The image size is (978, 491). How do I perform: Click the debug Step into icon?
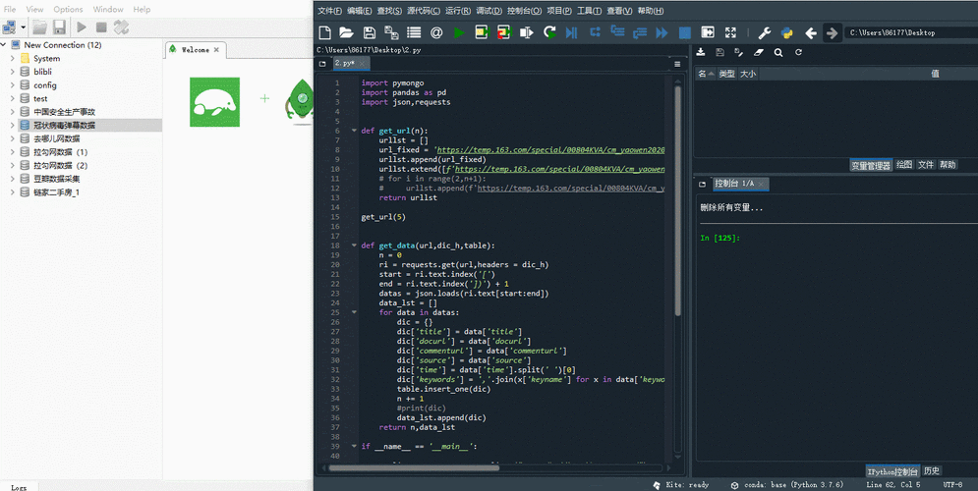pyautogui.click(x=617, y=31)
